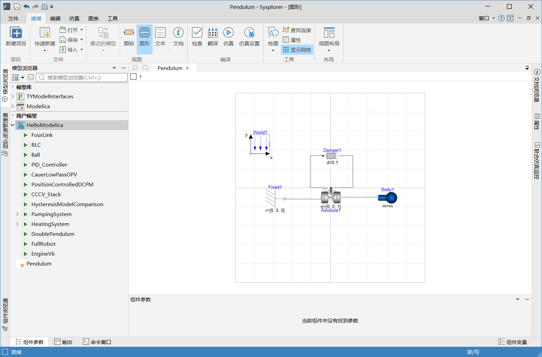Expand the HeatingSystem tree node
This screenshot has height=357, width=542.
pos(17,224)
